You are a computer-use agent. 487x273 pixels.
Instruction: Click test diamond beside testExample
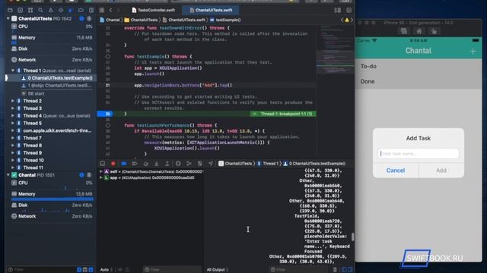tap(108, 57)
